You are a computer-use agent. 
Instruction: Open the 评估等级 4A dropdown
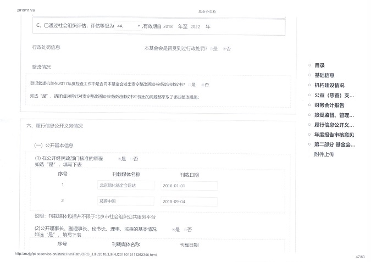[128, 26]
